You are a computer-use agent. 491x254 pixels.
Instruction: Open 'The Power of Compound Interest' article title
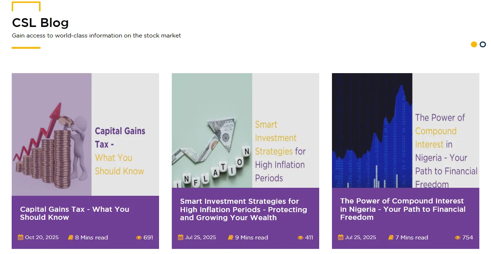[x=403, y=209]
